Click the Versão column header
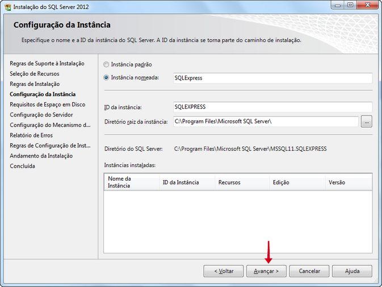Image resolution: width=382 pixels, height=287 pixels. click(349, 182)
